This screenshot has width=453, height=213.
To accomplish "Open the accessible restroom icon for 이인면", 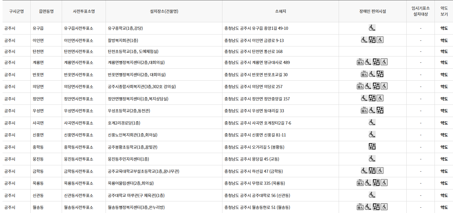I will click(x=380, y=40).
